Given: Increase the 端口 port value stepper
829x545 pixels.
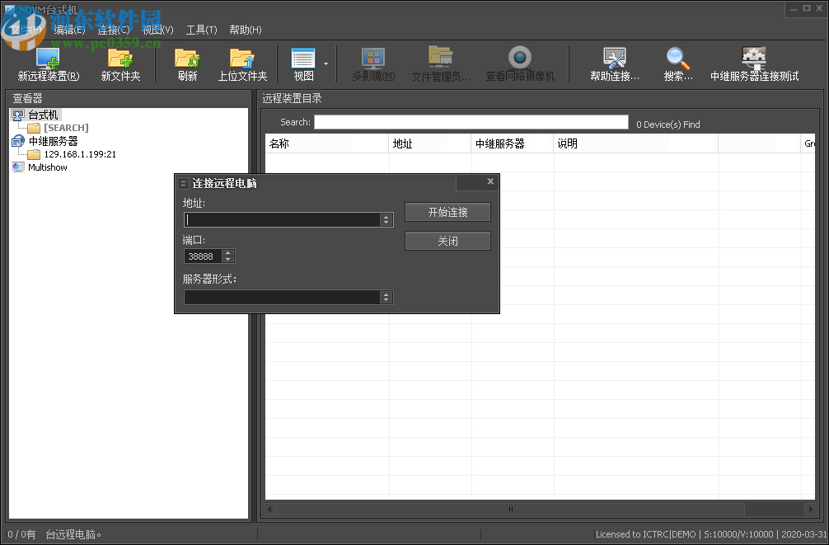Looking at the screenshot, I should point(227,253).
